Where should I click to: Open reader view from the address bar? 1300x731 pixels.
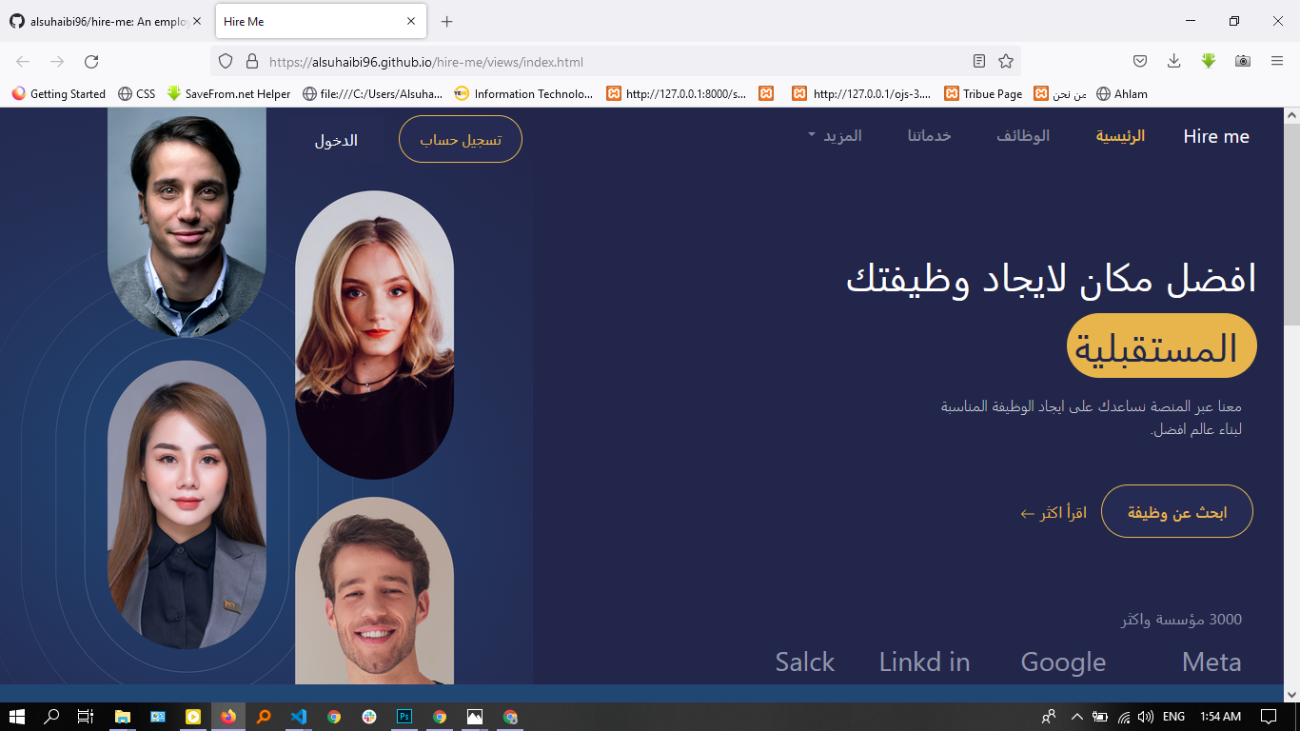pos(978,60)
